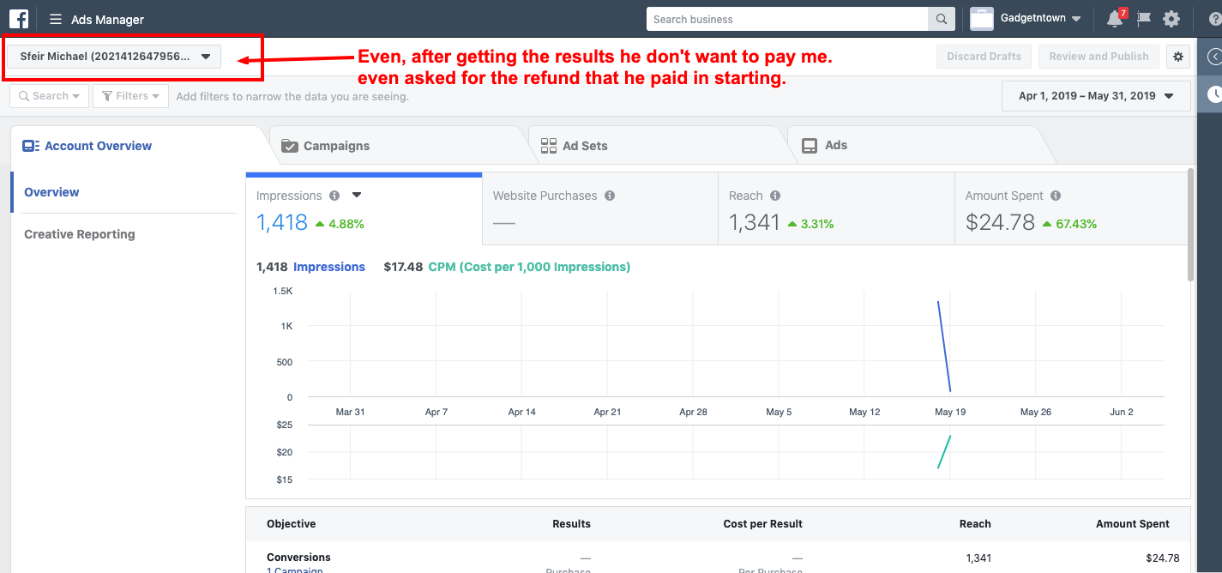This screenshot has height=573, width=1222.
Task: Click the Ads Manager title text
Action: [x=108, y=19]
